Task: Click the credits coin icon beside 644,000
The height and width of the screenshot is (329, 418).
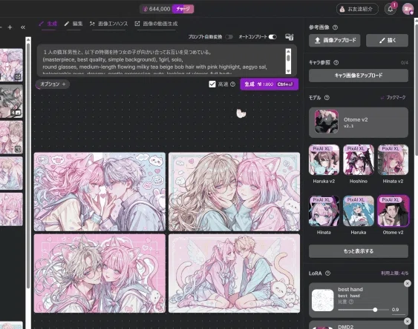Action: (x=145, y=9)
